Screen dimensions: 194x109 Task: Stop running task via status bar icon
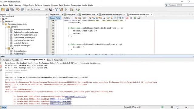(x=172, y=107)
